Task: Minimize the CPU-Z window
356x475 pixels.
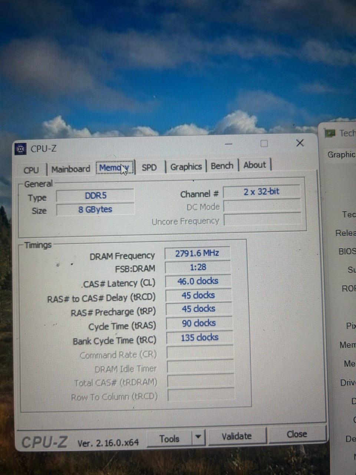Action: pos(228,144)
